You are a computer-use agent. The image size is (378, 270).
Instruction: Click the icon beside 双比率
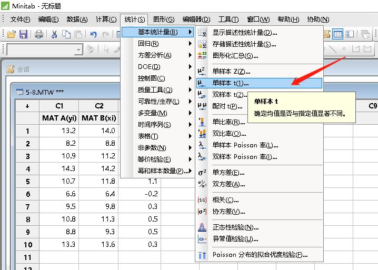tap(202, 134)
